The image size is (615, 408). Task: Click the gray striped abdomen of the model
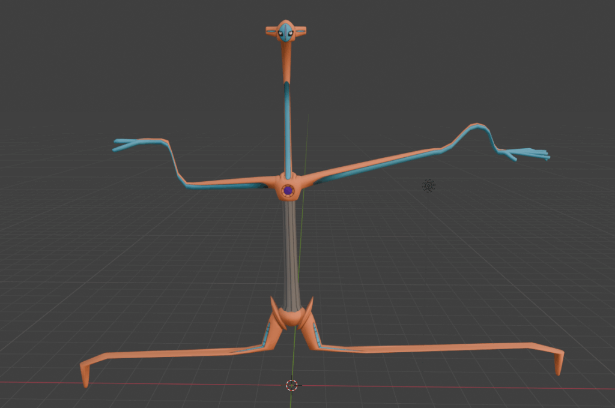point(291,255)
